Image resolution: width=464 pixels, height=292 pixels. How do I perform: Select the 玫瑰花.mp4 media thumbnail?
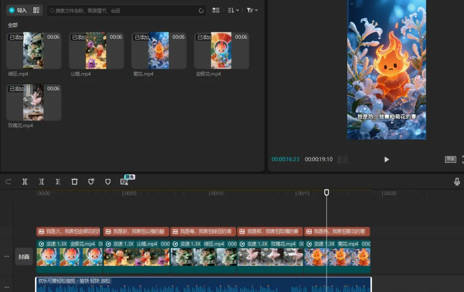click(x=34, y=102)
